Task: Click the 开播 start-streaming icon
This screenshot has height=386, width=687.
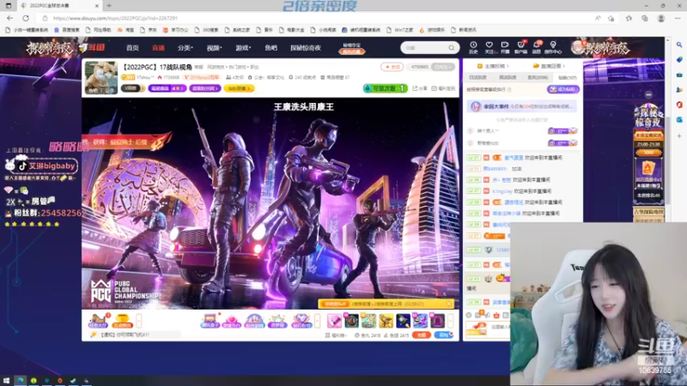Action: pyautogui.click(x=505, y=47)
